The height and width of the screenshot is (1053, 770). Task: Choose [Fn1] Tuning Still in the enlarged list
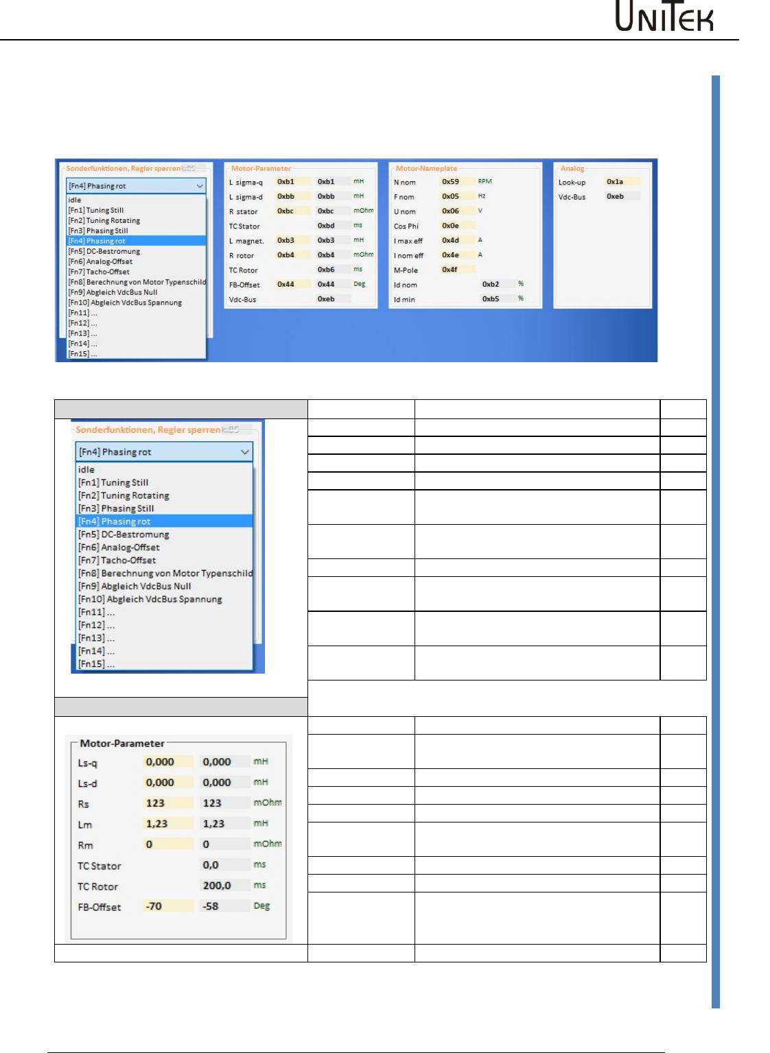click(x=164, y=483)
